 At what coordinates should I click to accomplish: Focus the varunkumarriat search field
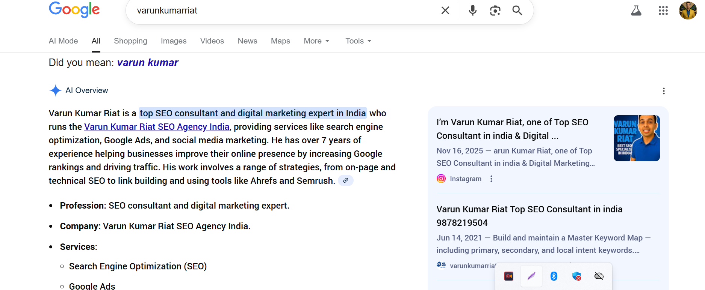[286, 11]
